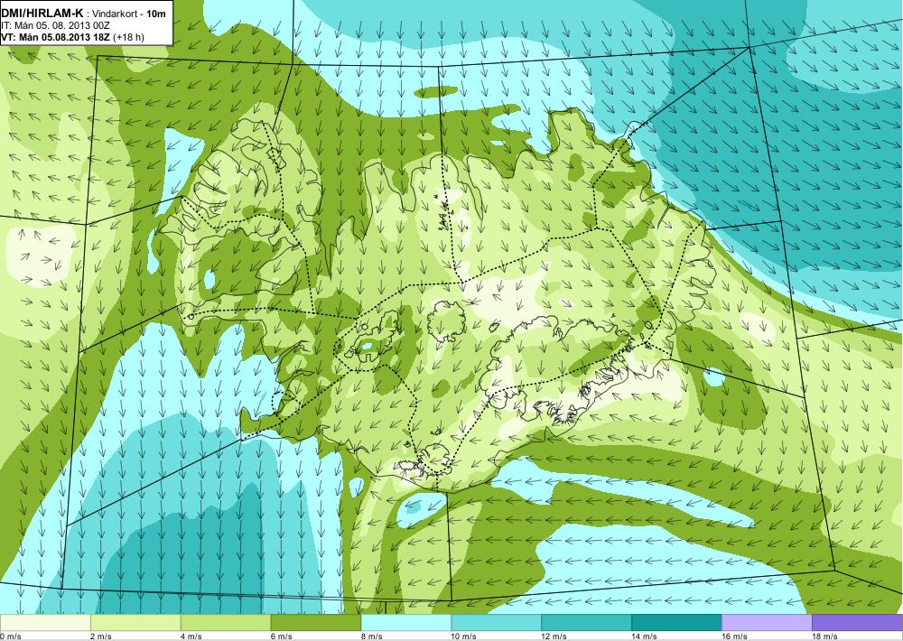903x641 pixels.
Task: Click the 'DMI/HIRLAM-K : Vindarkort - 10m' title line
Action: (84, 13)
